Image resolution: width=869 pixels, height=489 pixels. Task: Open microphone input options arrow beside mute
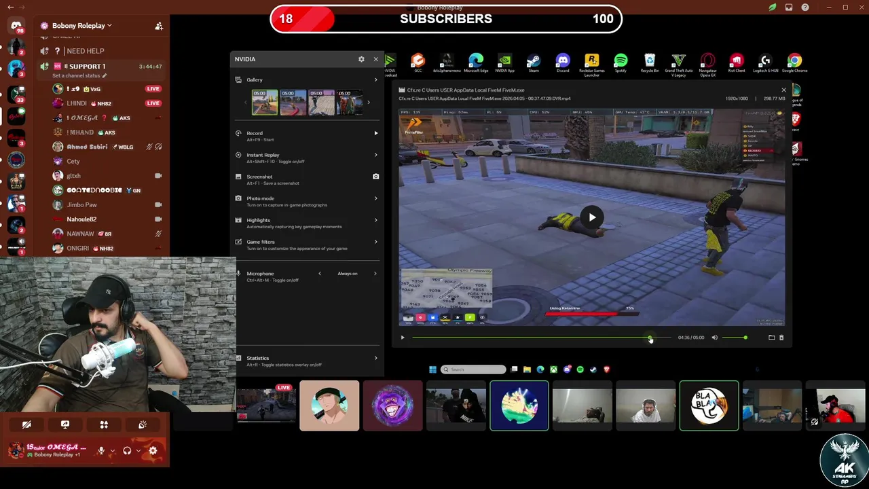tap(112, 450)
